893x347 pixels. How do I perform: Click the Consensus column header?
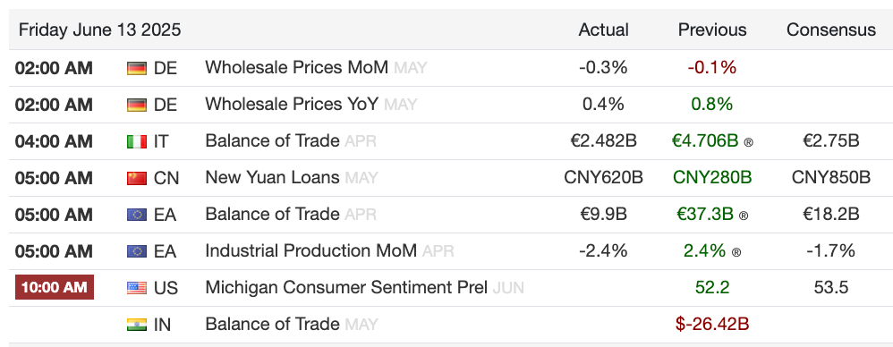point(831,30)
